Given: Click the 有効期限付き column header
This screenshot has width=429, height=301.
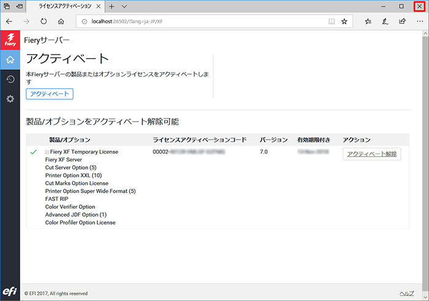Looking at the screenshot, I should pyautogui.click(x=314, y=140).
